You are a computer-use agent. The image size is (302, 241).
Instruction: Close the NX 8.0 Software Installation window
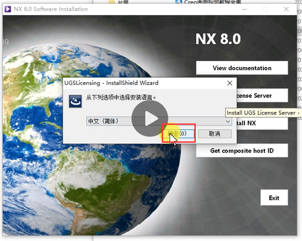point(286,9)
